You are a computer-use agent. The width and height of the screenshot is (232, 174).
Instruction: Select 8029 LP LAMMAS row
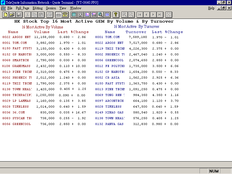coord(44,101)
